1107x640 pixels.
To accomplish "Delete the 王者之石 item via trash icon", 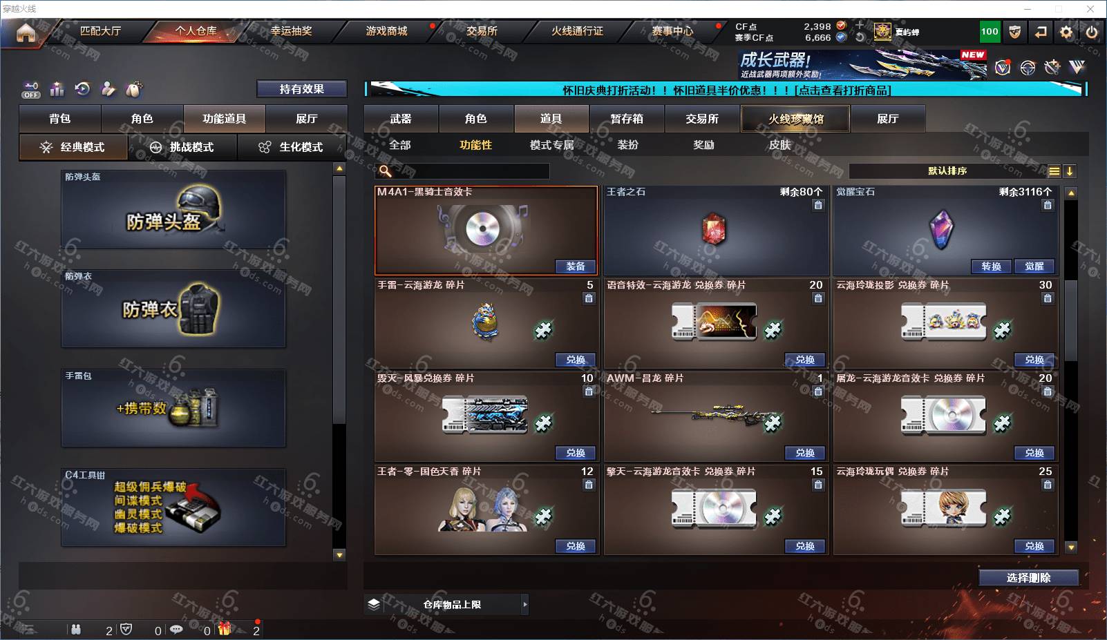I will (x=818, y=205).
